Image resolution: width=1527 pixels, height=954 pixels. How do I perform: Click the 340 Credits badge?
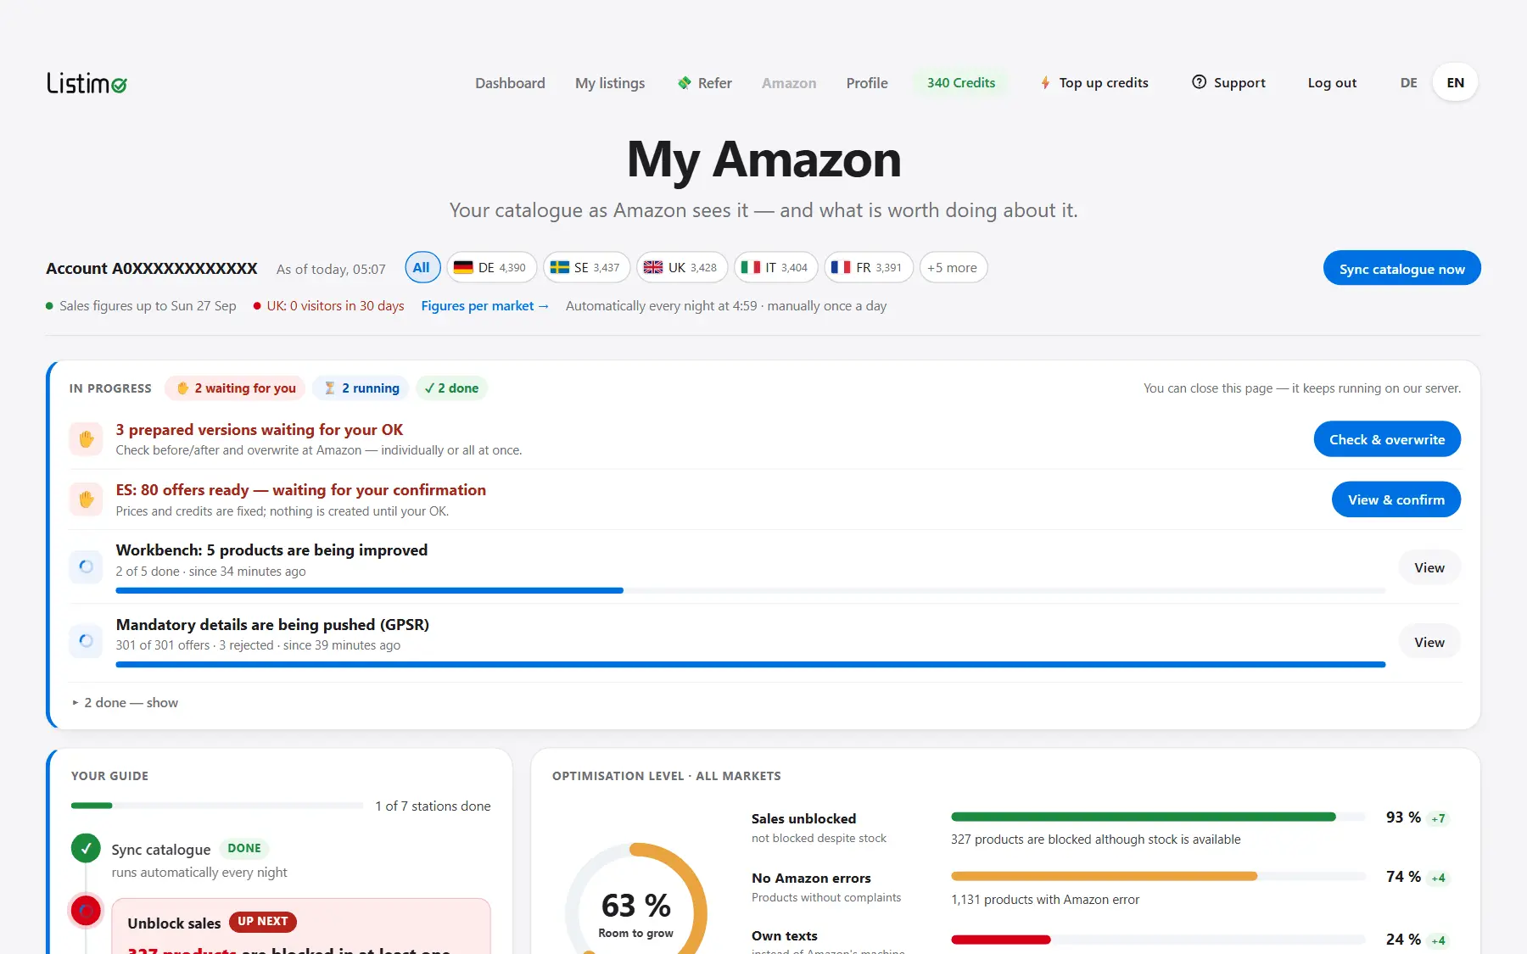(x=960, y=83)
